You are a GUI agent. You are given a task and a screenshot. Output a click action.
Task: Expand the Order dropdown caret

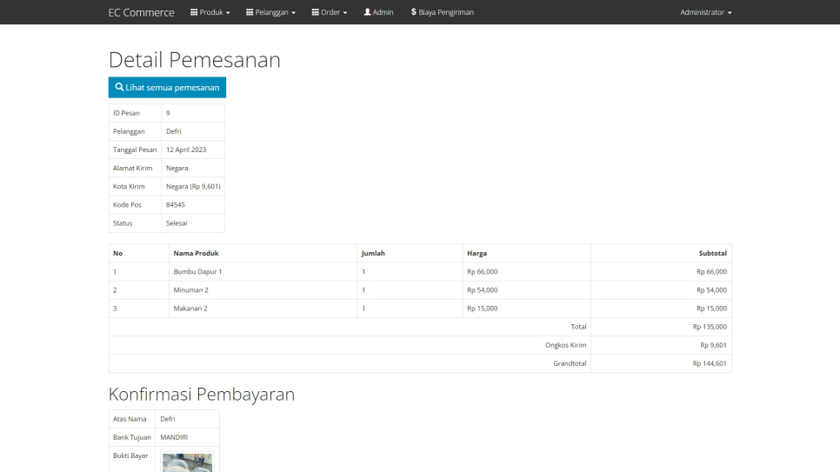tap(345, 13)
